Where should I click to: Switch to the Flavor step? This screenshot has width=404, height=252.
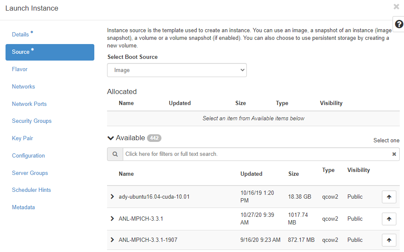click(x=20, y=69)
